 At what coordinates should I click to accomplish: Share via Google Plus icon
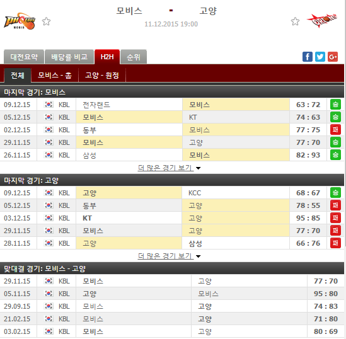(x=333, y=57)
